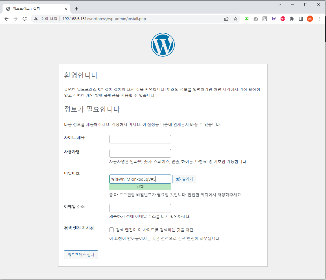The width and height of the screenshot is (326, 280).
Task: Click the checkbox label 검색 엔진이 이 사이트를 검색하는 것을 차단
Action: coord(154,230)
